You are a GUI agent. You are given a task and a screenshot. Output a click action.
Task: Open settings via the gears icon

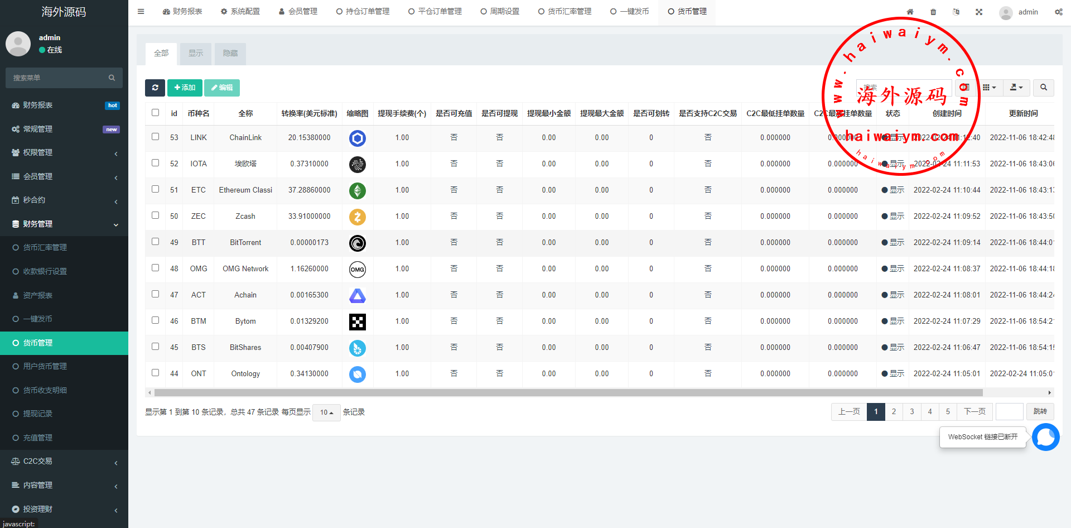click(1058, 12)
